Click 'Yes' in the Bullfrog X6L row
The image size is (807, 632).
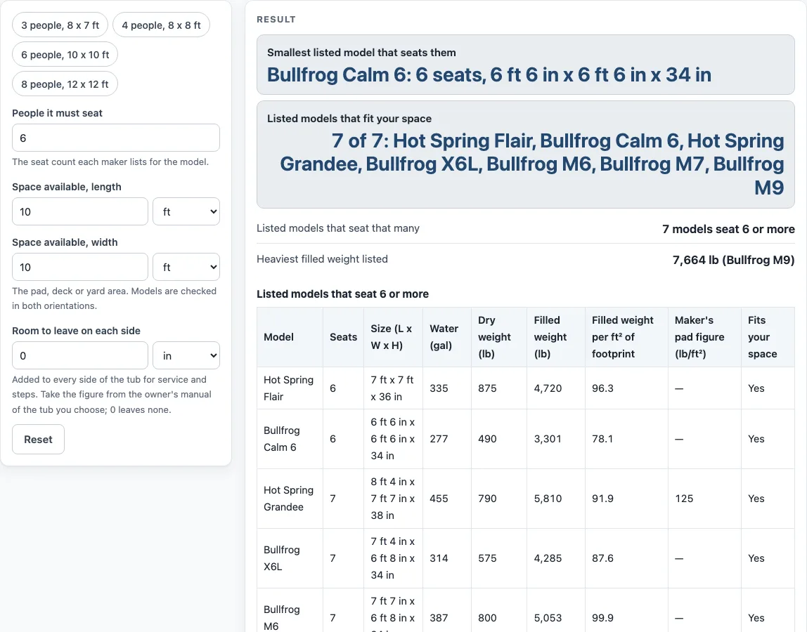756,558
